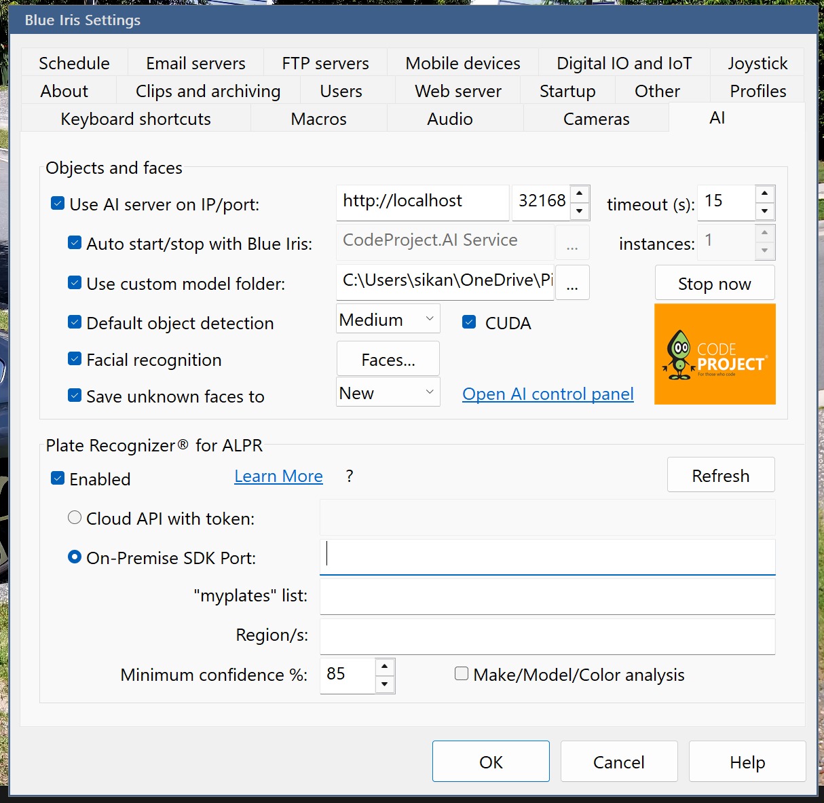The width and height of the screenshot is (824, 803).
Task: Open the Medium detection mode dropdown
Action: (x=388, y=318)
